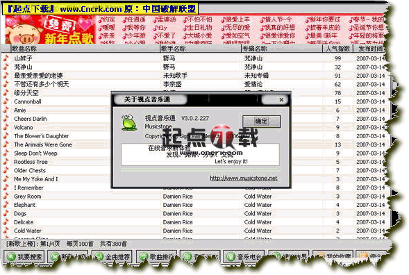The width and height of the screenshot is (409, 275).
Task: Click the 确定 button in About dialog
Action: [x=261, y=122]
